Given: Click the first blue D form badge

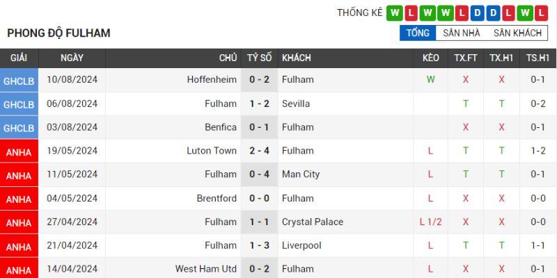Looking at the screenshot, I should pyautogui.click(x=476, y=13).
